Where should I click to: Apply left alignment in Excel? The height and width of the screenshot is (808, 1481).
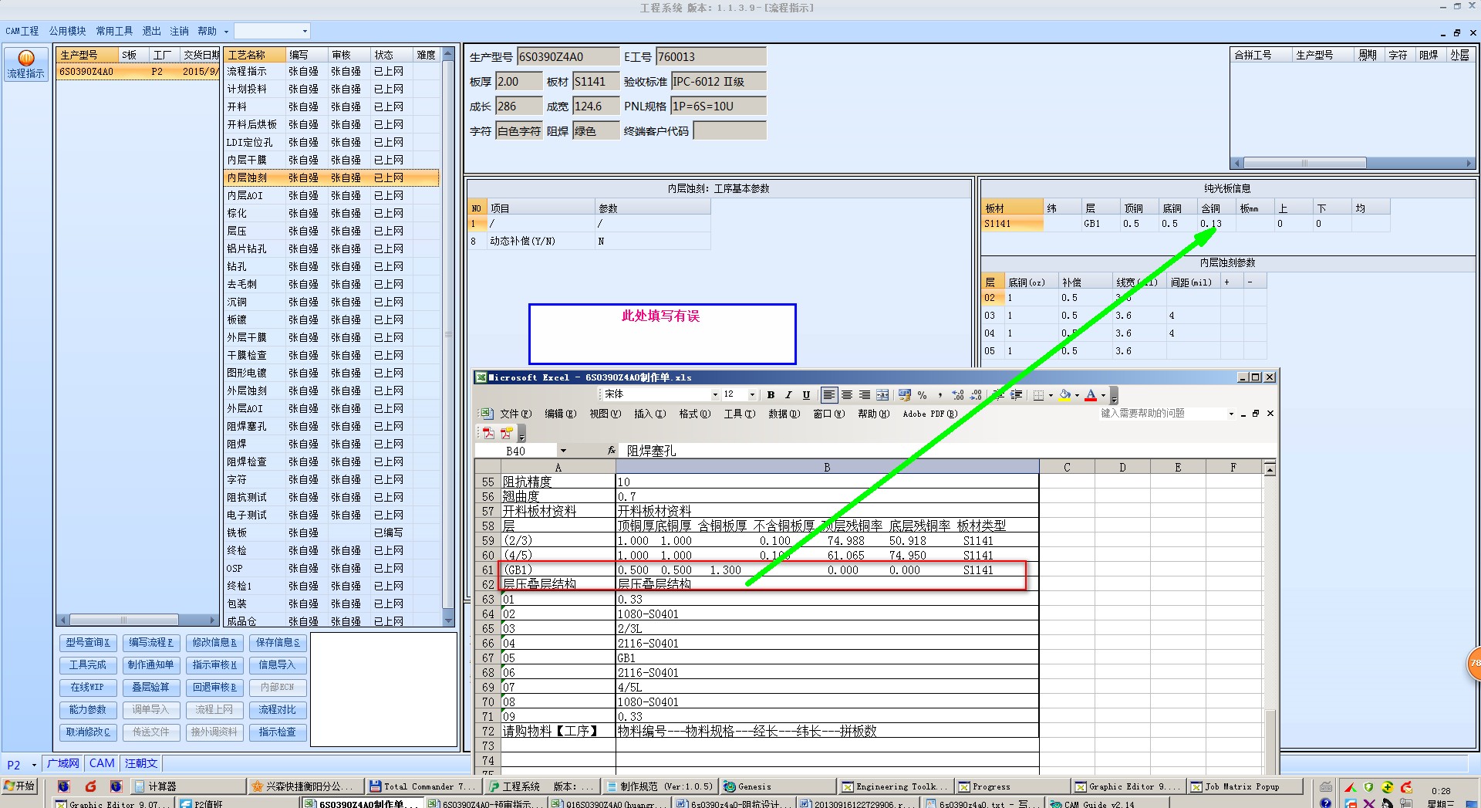point(829,395)
